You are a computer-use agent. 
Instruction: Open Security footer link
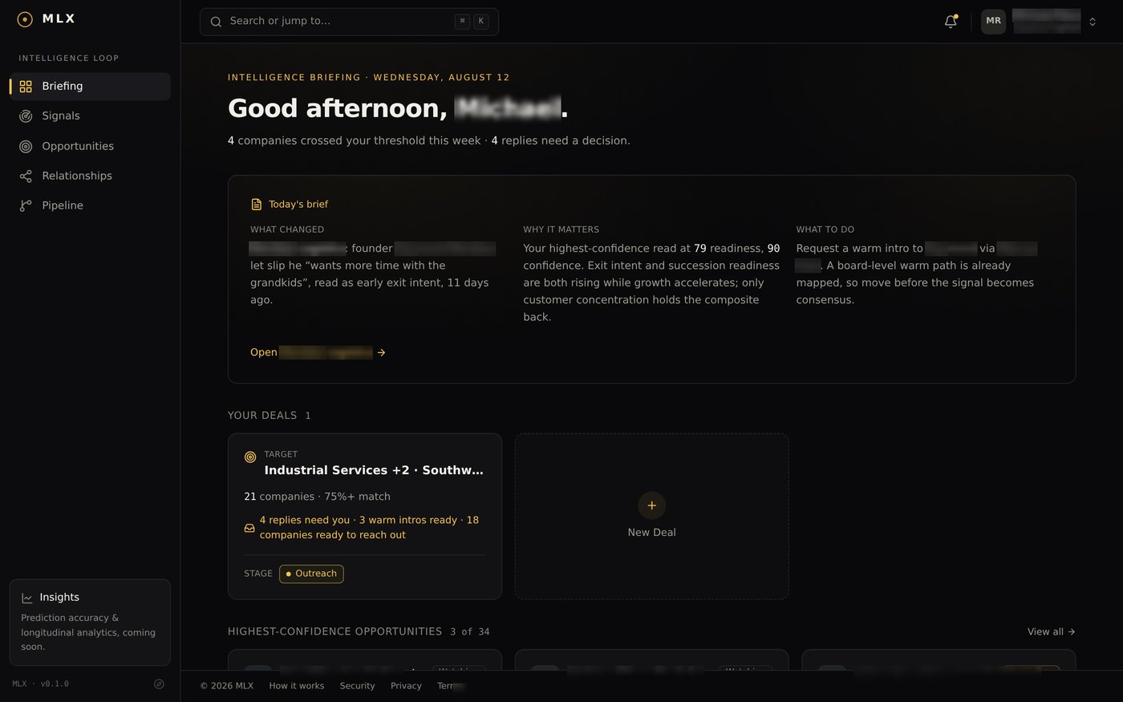tap(357, 686)
